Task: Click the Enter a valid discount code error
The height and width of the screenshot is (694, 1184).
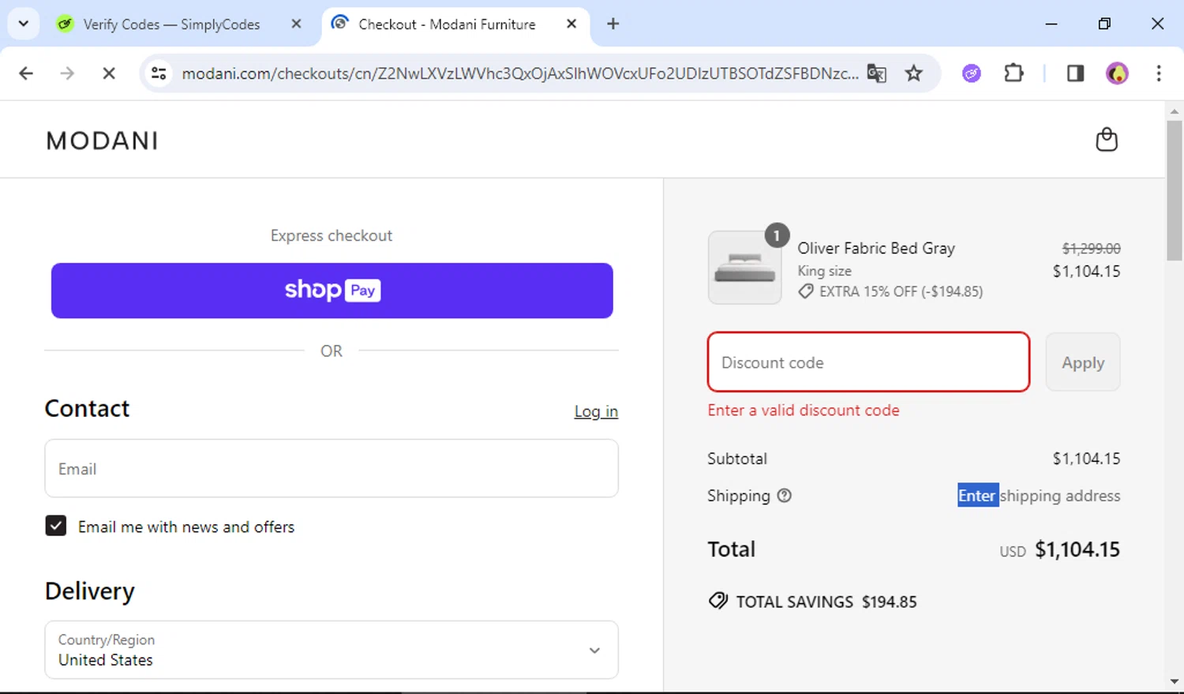Action: 804,411
